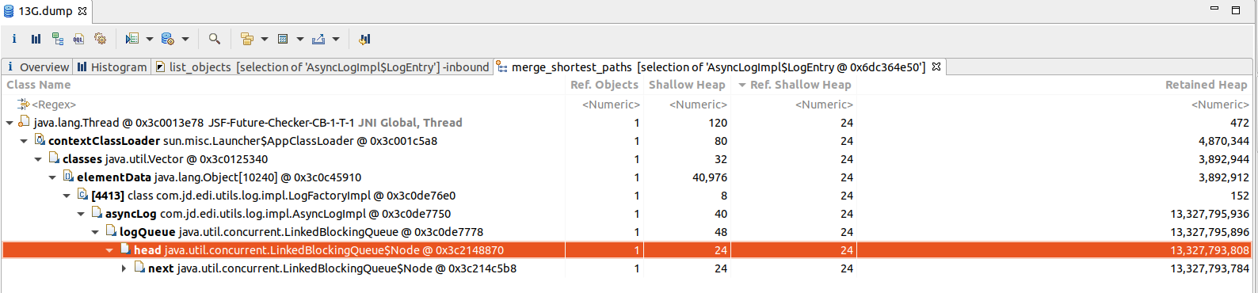Close the 13G.dump editor tab
The height and width of the screenshot is (293, 1258).
tap(82, 11)
